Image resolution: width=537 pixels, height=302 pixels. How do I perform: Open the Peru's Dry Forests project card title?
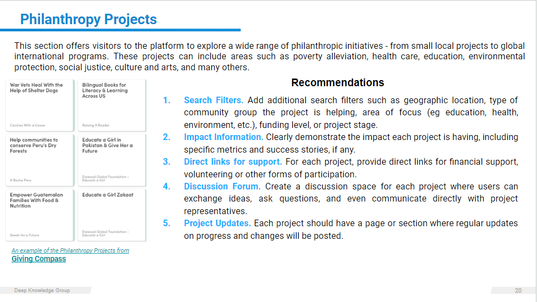34,146
